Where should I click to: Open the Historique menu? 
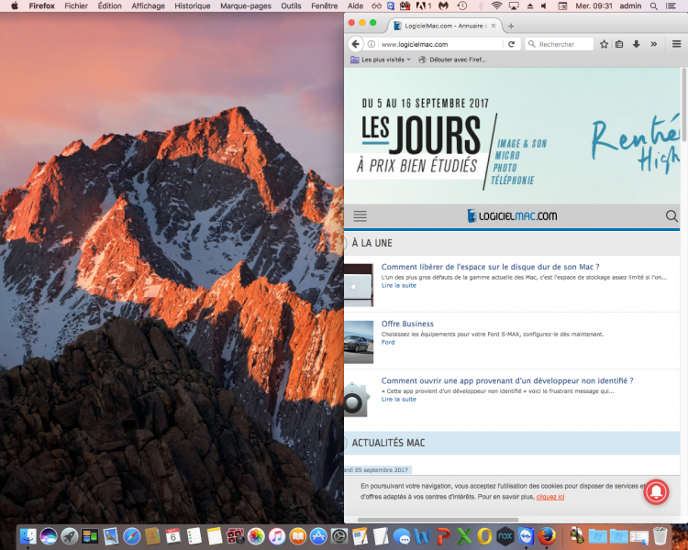pyautogui.click(x=193, y=5)
